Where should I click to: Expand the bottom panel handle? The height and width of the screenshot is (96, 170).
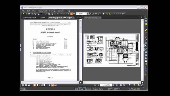tap(82, 87)
